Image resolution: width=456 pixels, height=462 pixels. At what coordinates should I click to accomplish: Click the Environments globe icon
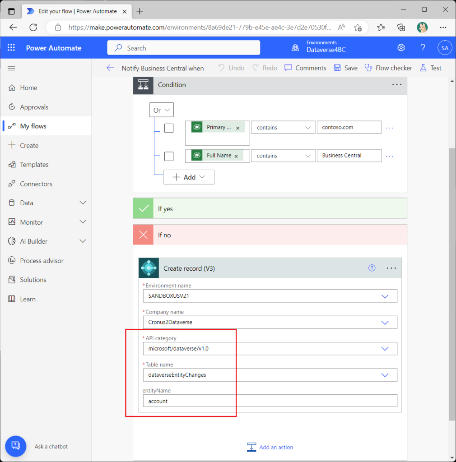[x=295, y=48]
